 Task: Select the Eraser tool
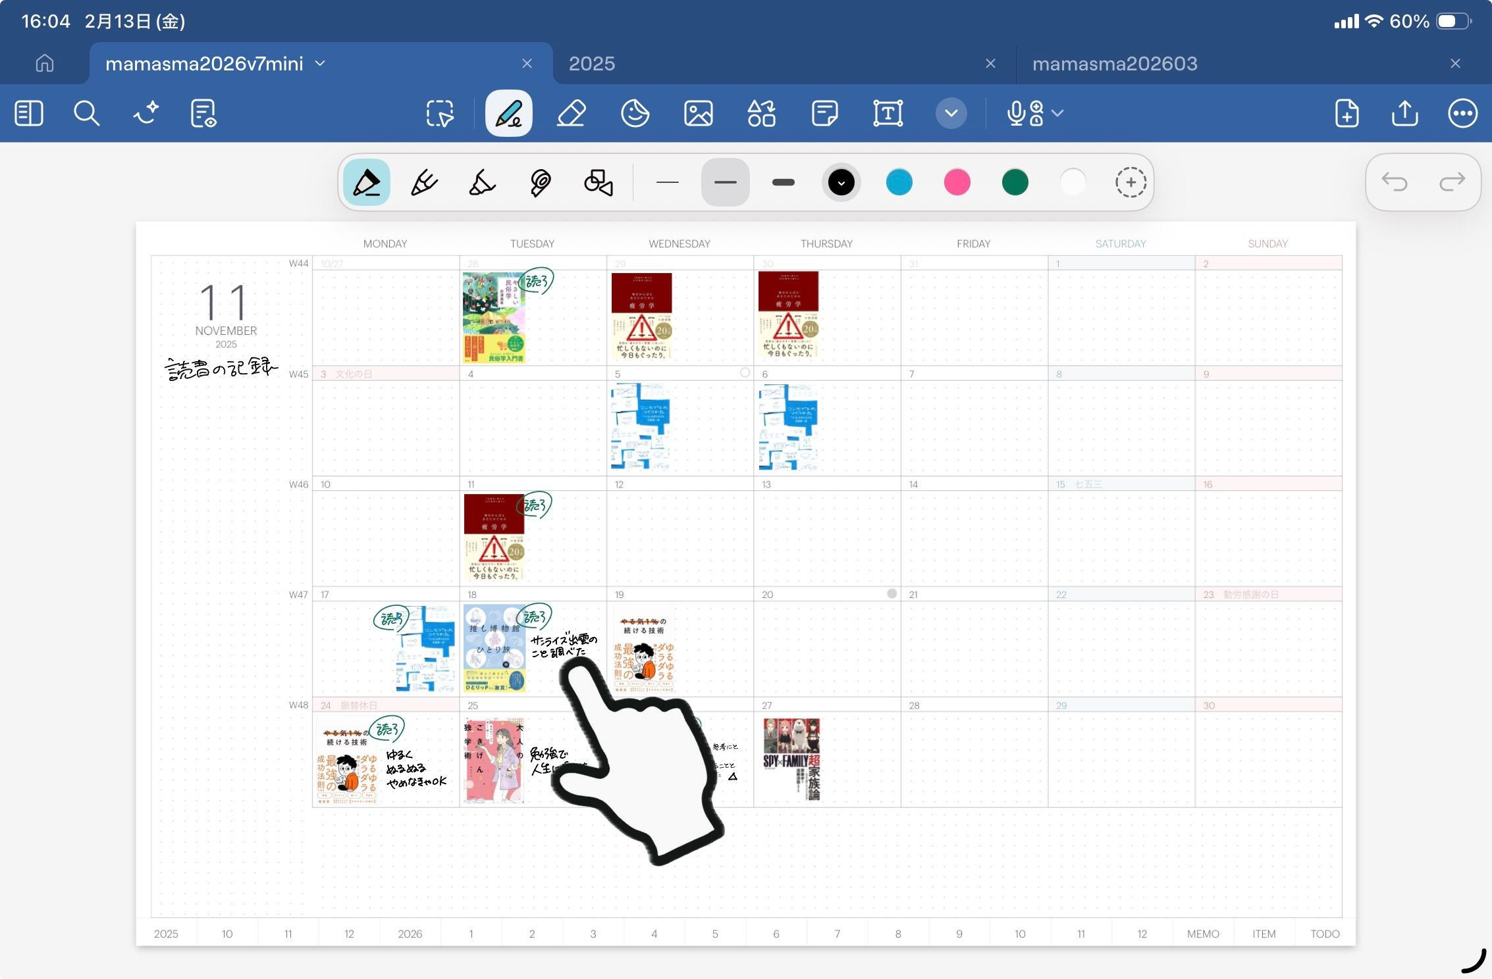tap(571, 113)
